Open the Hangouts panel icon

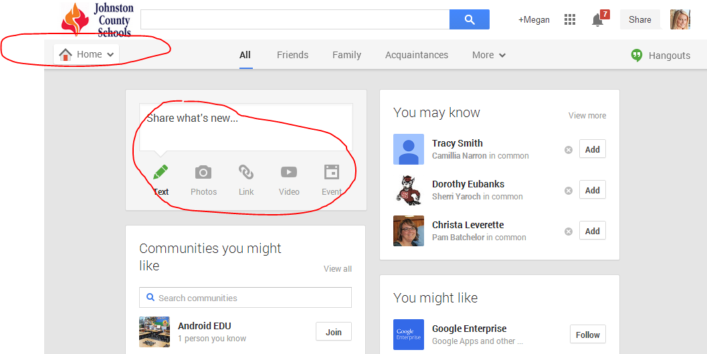click(637, 56)
